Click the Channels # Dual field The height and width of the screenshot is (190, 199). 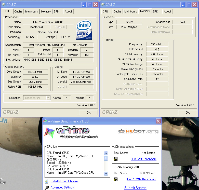(182, 22)
